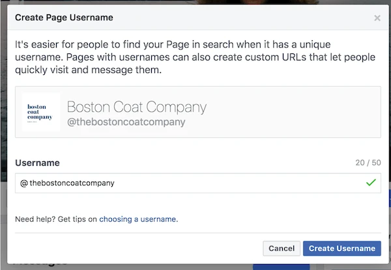Click the description paragraph about unique usernames

coord(195,57)
